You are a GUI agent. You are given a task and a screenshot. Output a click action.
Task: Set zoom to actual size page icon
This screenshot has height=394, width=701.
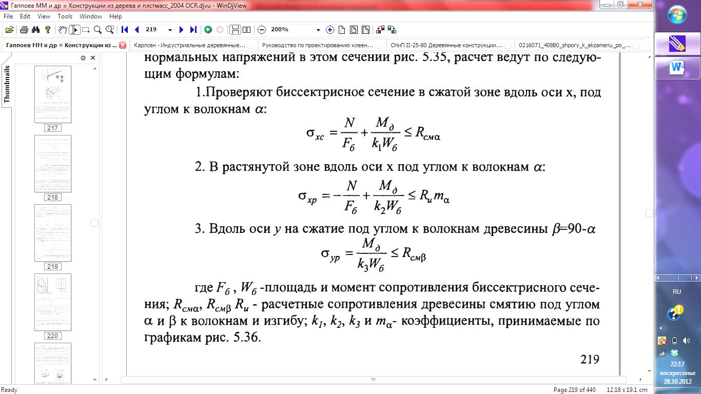[x=342, y=30]
